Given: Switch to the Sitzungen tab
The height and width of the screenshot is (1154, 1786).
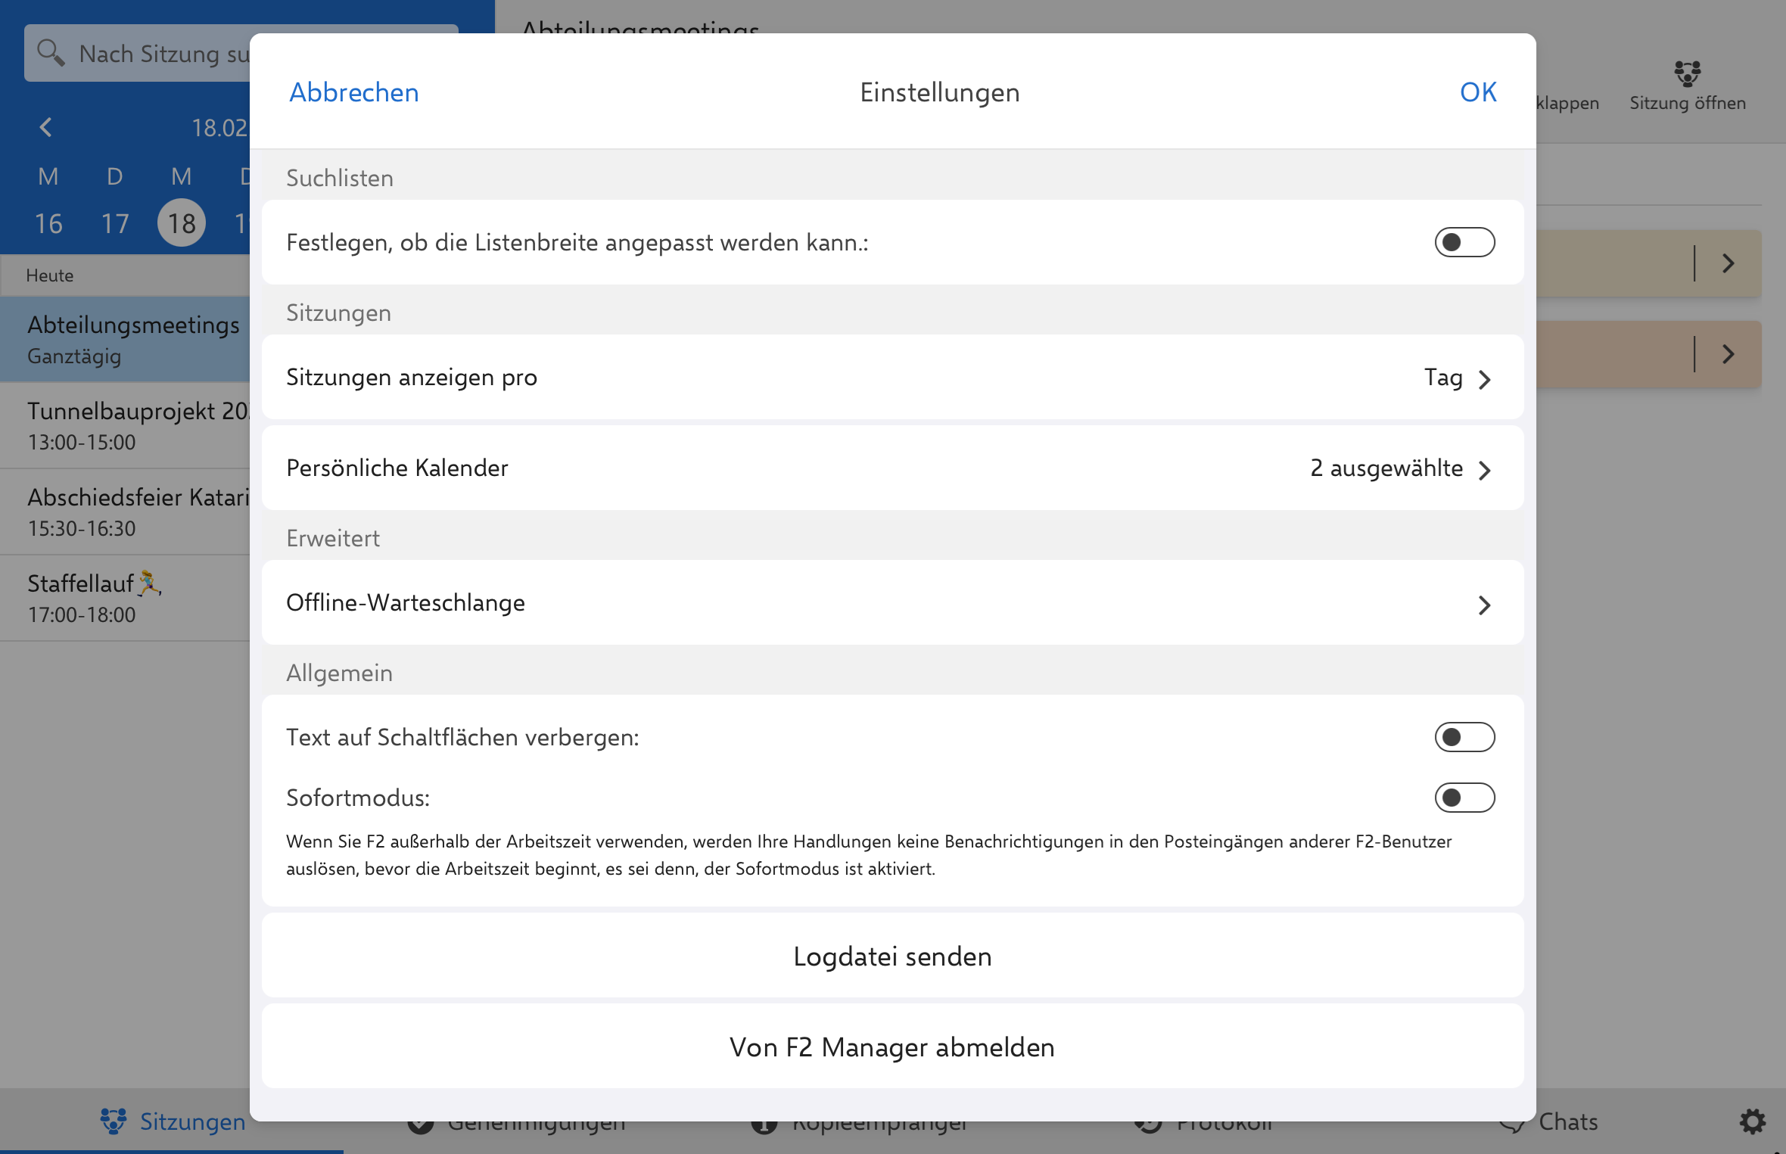Looking at the screenshot, I should [192, 1121].
